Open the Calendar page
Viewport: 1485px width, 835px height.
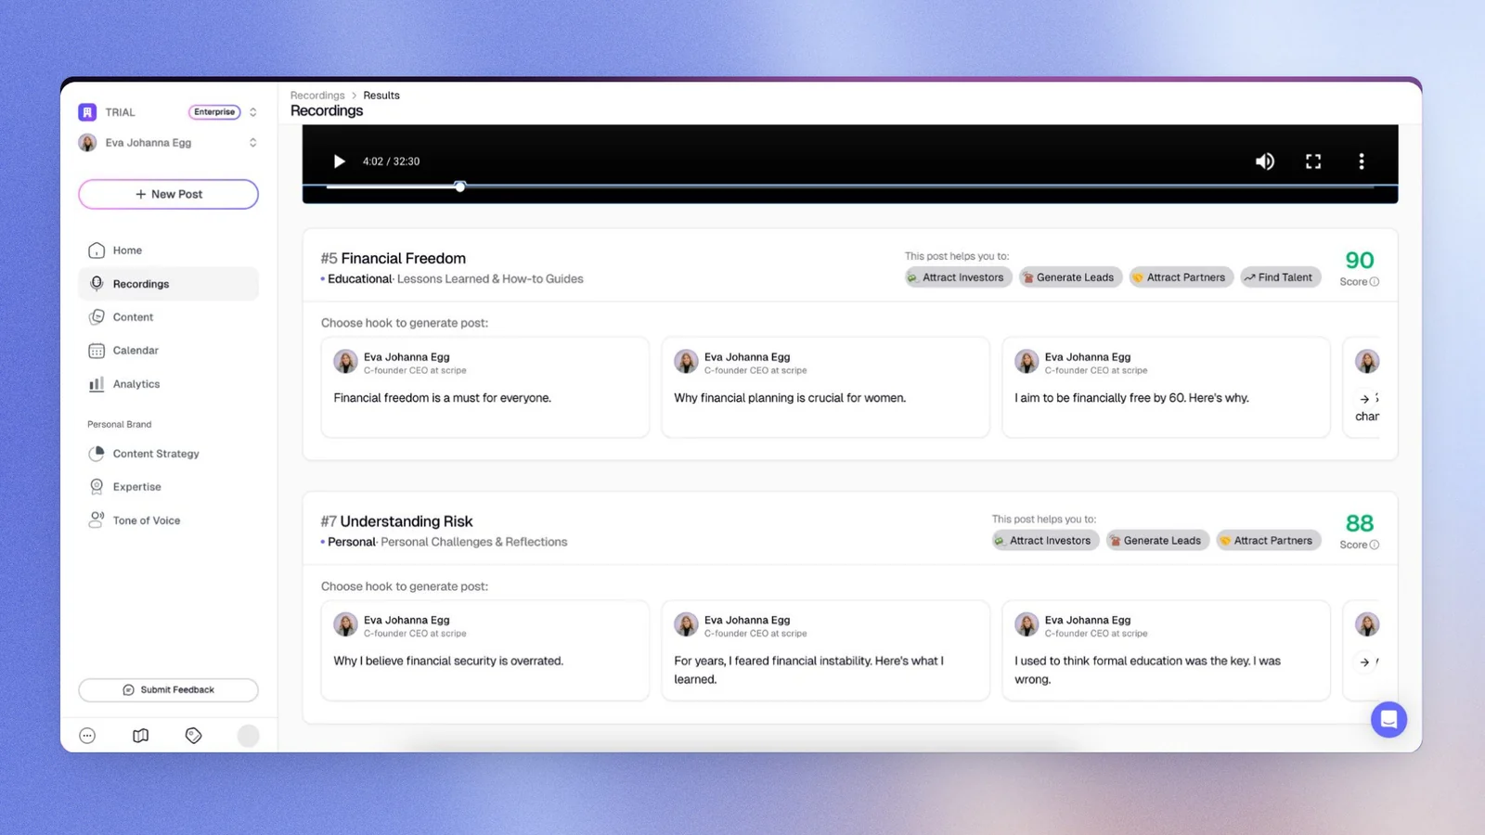click(168, 351)
